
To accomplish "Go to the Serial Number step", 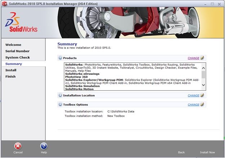I will click(17, 51).
